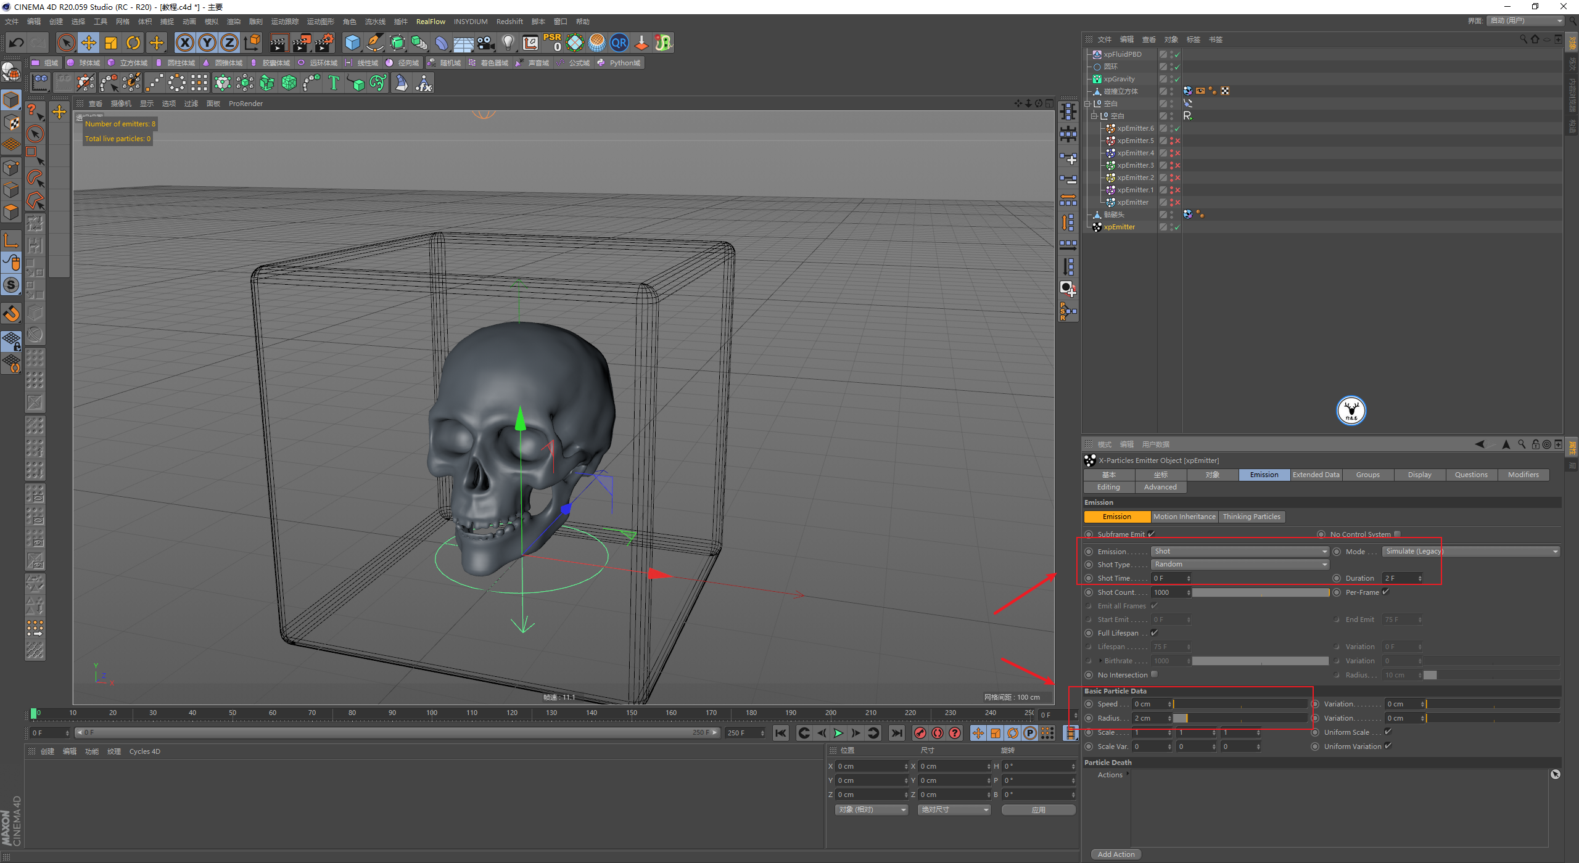Toggle the Per-Frame checkbox

tap(1385, 592)
